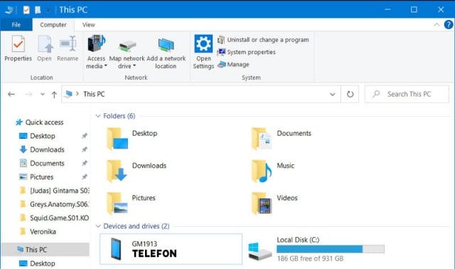The width and height of the screenshot is (455, 269).
Task: Select the Desktop folder in Folders
Action: pos(132,139)
